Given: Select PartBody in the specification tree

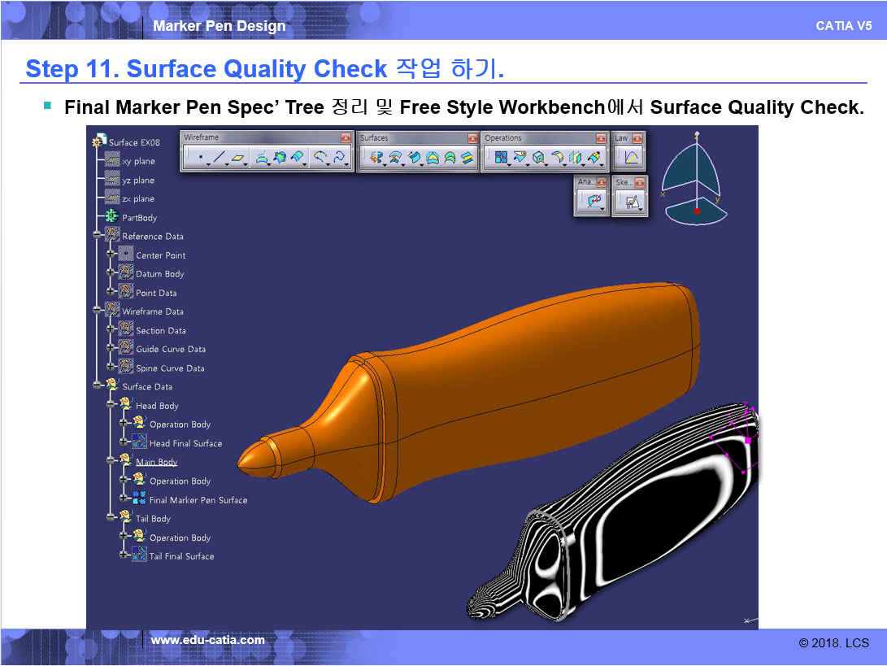Looking at the screenshot, I should point(139,218).
